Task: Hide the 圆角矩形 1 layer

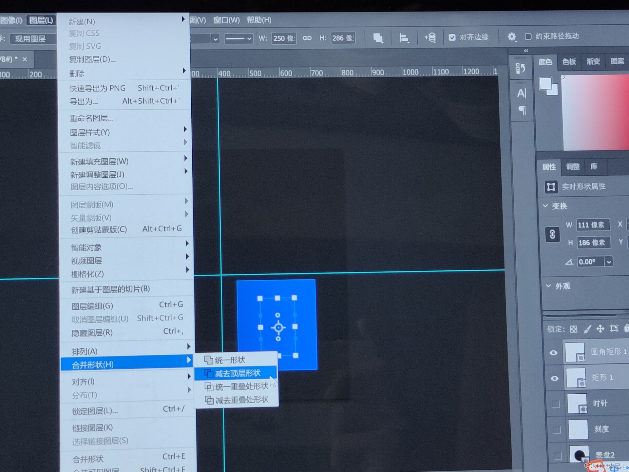Action: pos(553,353)
